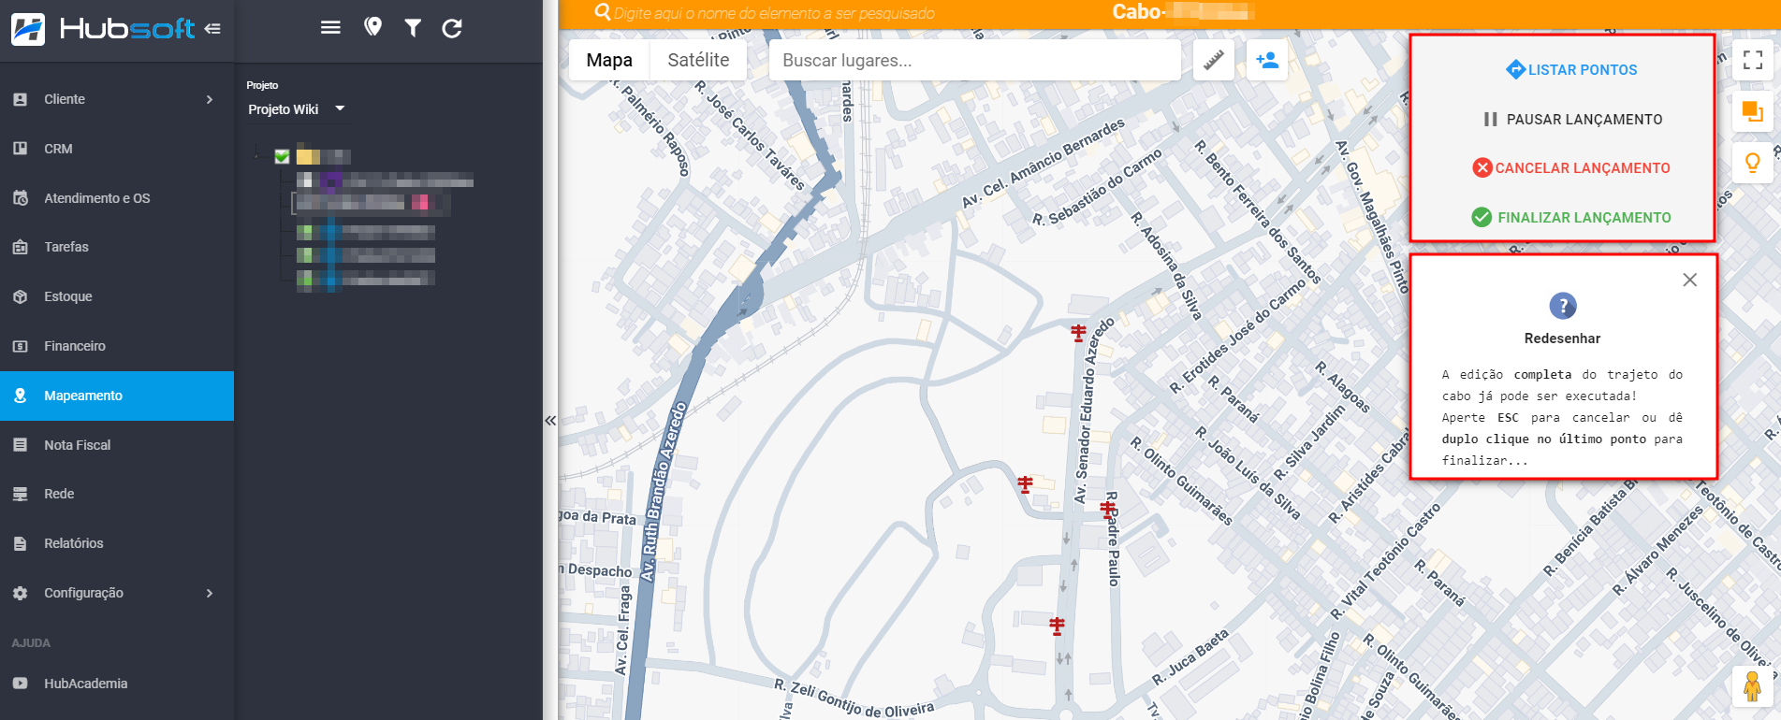
Task: Click the Financeiro money icon
Action: [x=21, y=346]
